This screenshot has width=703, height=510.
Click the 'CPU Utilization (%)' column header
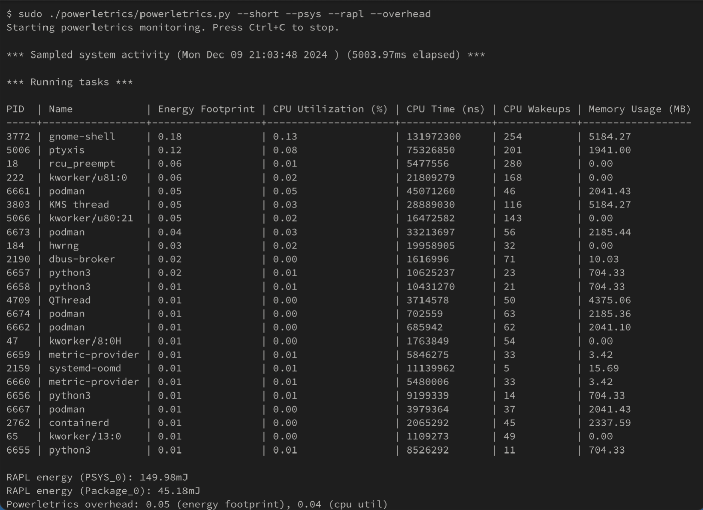coord(330,109)
